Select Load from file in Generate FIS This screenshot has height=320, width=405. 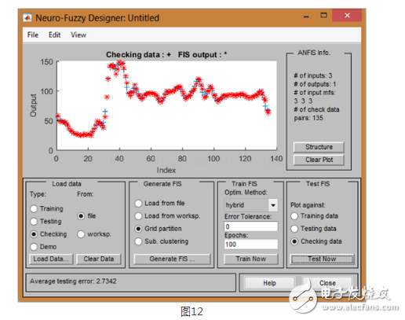tap(138, 204)
